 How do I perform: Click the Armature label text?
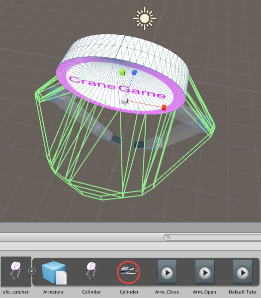[53, 292]
